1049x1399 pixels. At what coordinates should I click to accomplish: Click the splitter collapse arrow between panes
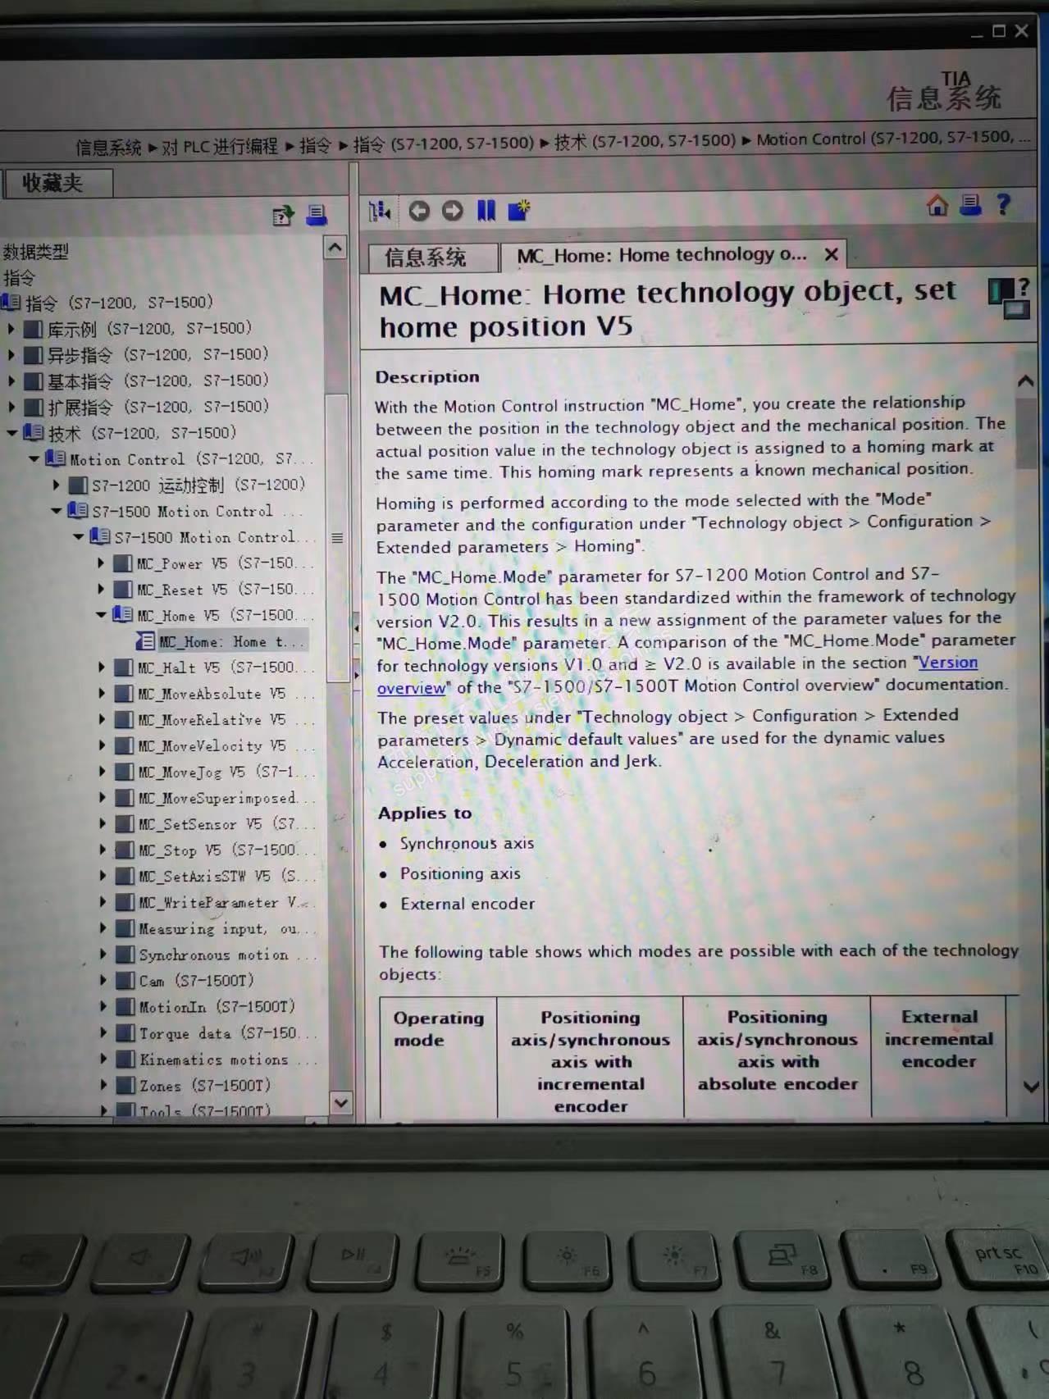(356, 627)
